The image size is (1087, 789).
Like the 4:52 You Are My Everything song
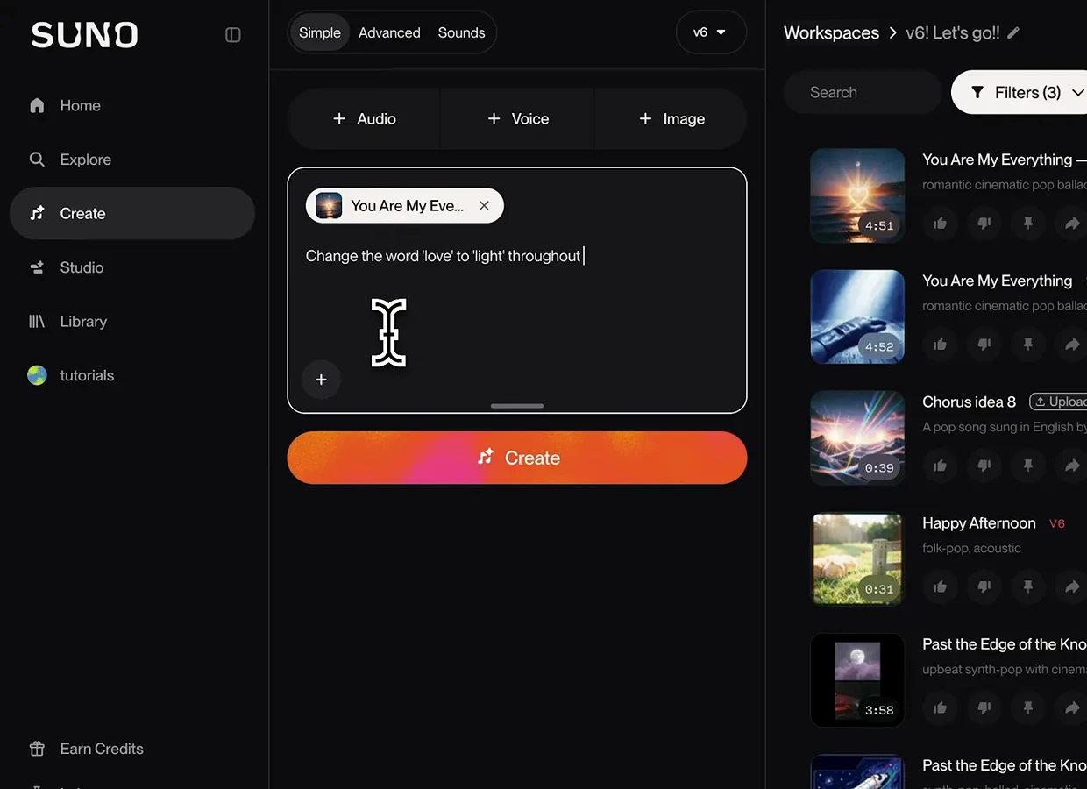pyautogui.click(x=940, y=345)
